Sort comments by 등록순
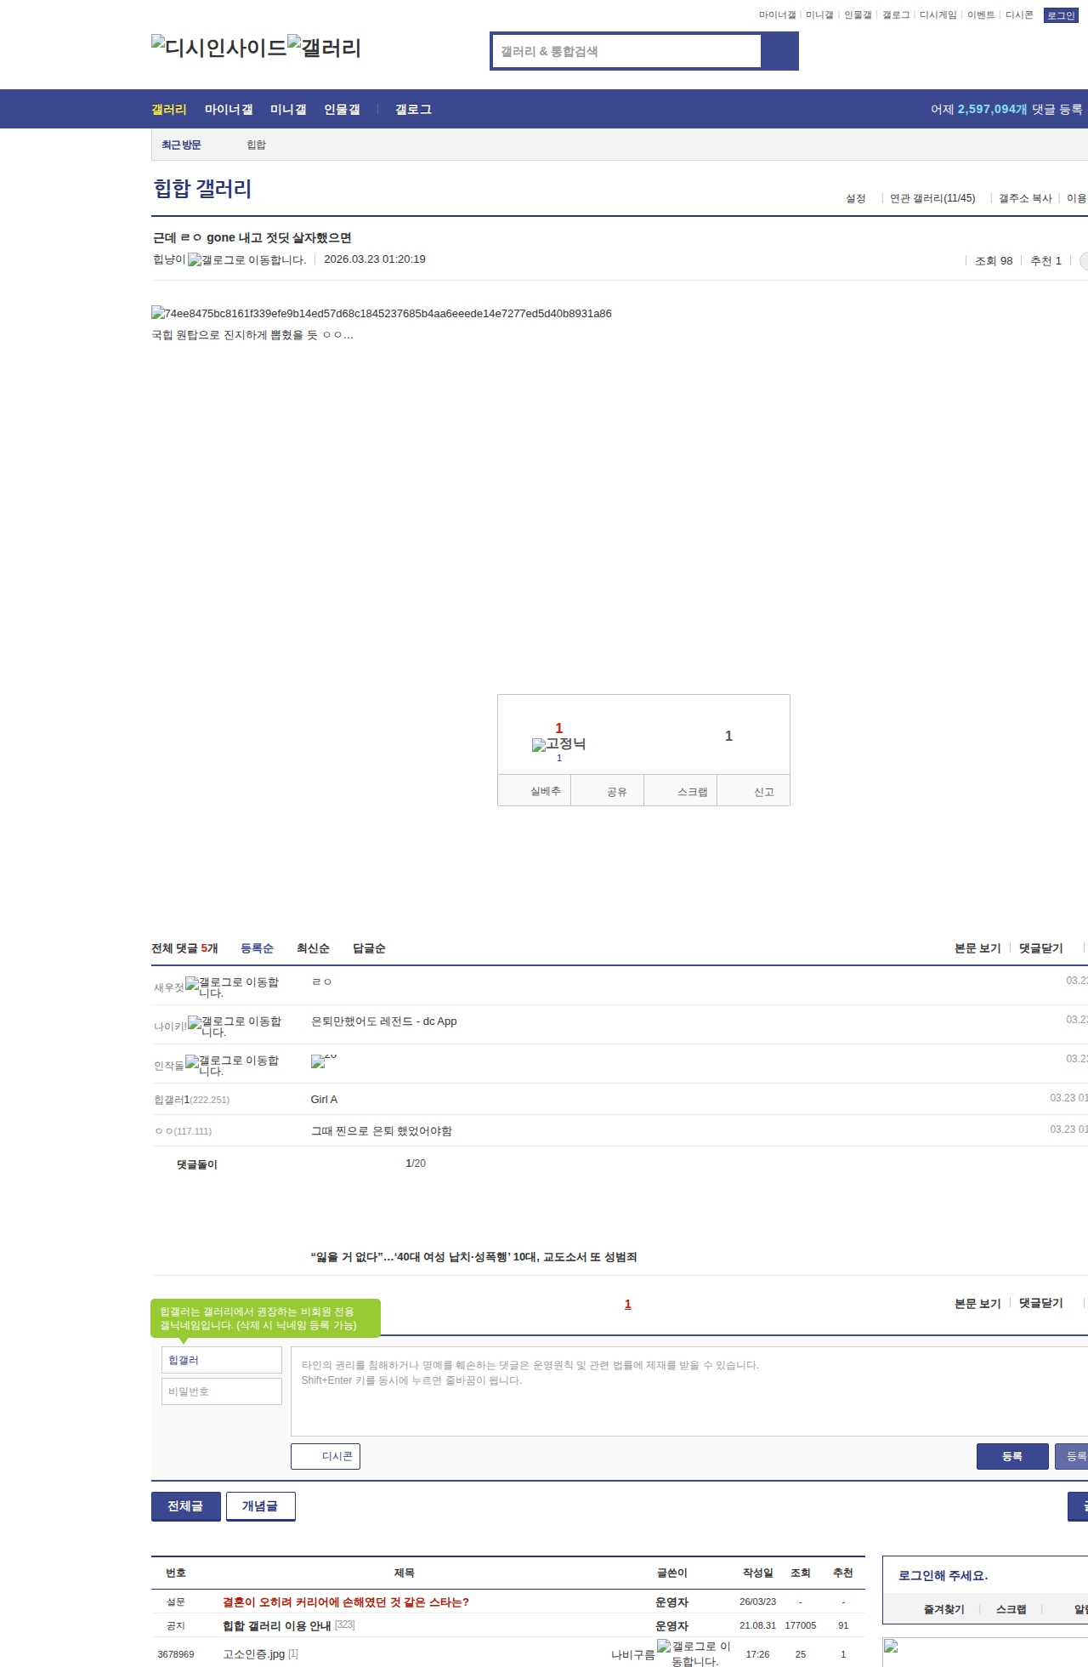This screenshot has width=1088, height=1667. coord(257,948)
